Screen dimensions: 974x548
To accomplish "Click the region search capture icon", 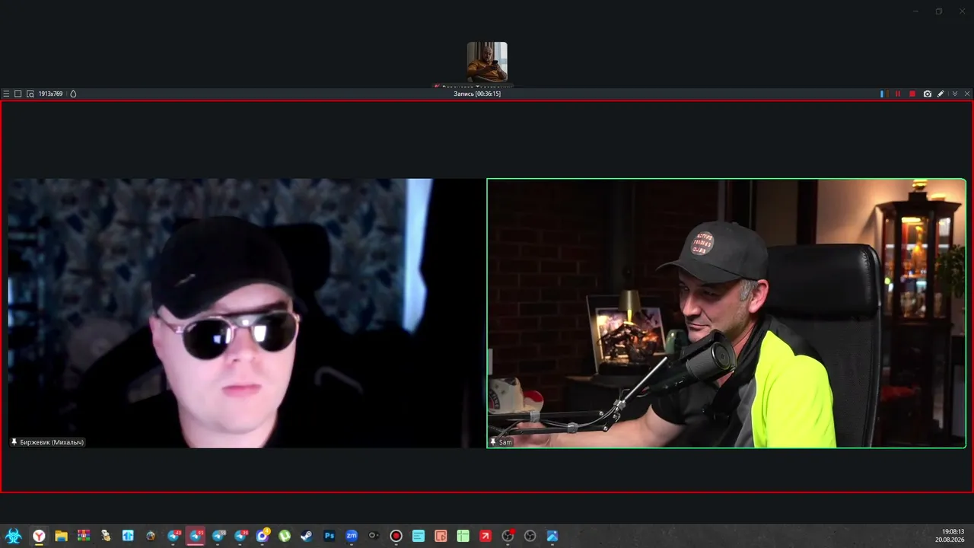I will pos(30,94).
